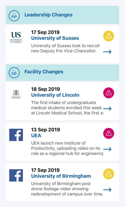This screenshot has width=125, height=207.
Task: Click the Facility Changes section icon
Action: (x=14, y=73)
